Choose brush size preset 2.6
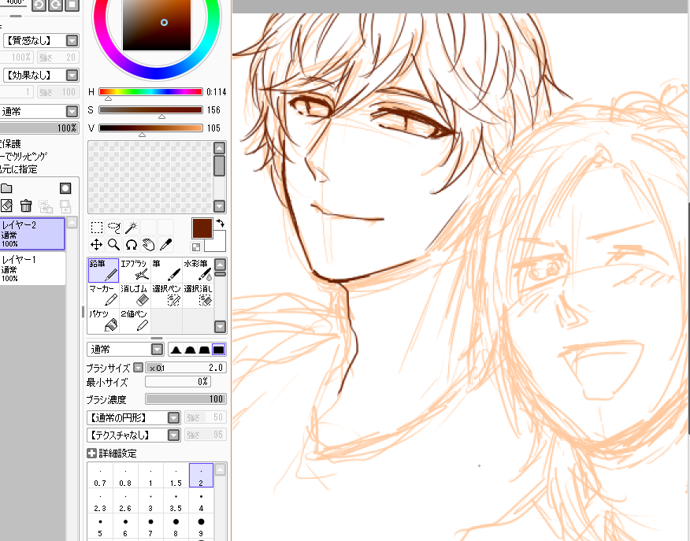Viewport: 690px width, 541px height. [x=125, y=501]
